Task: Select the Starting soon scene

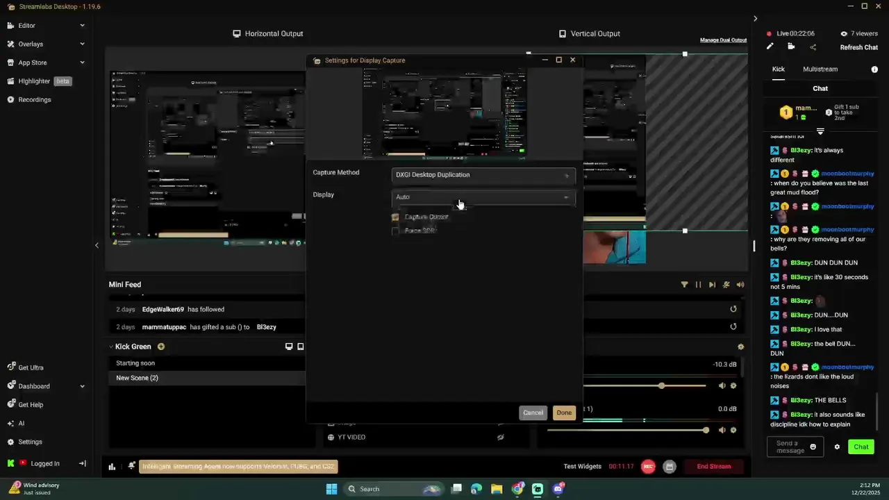Action: [x=206, y=363]
